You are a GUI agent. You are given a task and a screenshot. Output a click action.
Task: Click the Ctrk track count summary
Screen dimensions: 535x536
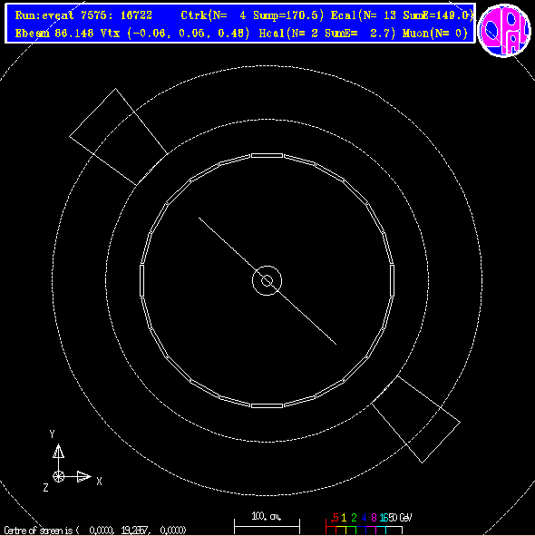point(252,15)
